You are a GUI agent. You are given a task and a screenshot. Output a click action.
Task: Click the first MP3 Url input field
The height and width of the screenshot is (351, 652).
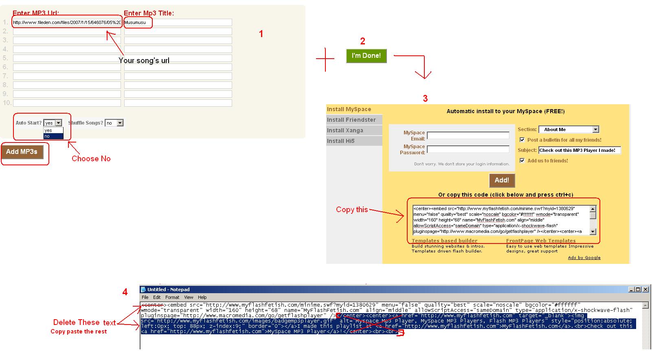tap(67, 22)
